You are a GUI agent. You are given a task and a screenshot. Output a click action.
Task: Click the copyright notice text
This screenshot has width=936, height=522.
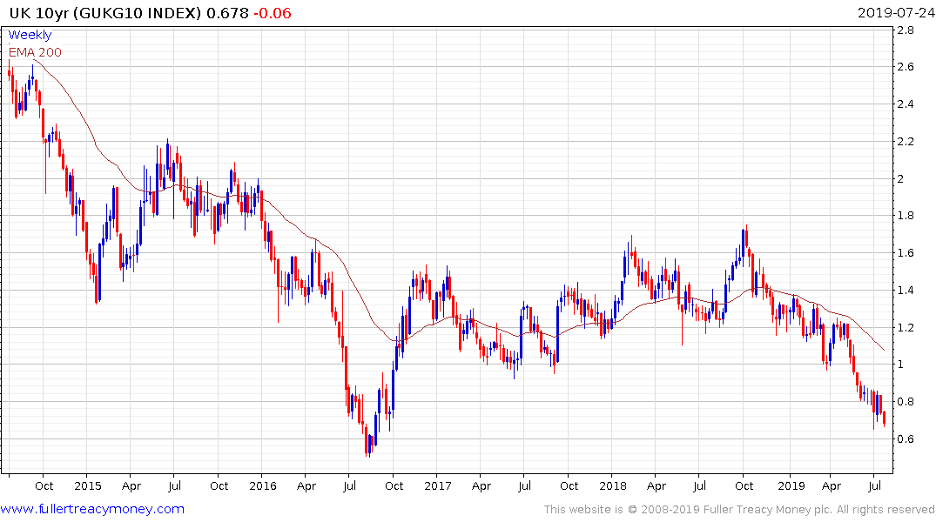click(739, 510)
